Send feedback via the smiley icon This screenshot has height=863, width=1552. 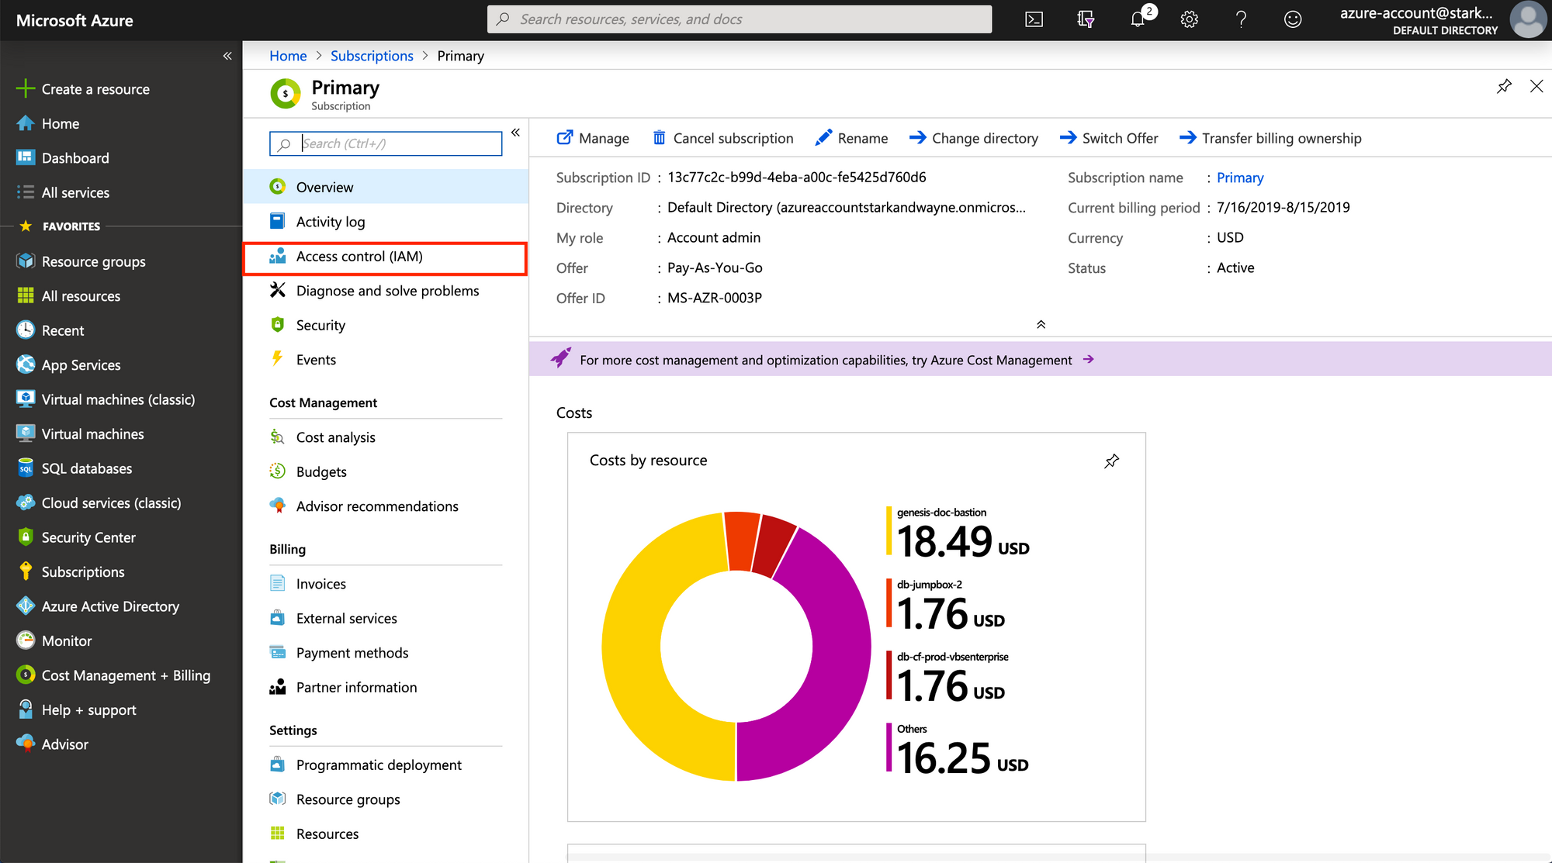click(1292, 19)
